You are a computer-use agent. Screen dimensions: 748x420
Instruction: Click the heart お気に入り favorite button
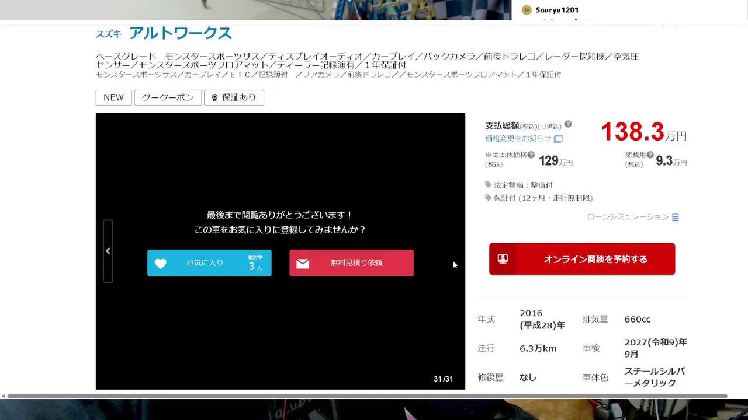(209, 263)
